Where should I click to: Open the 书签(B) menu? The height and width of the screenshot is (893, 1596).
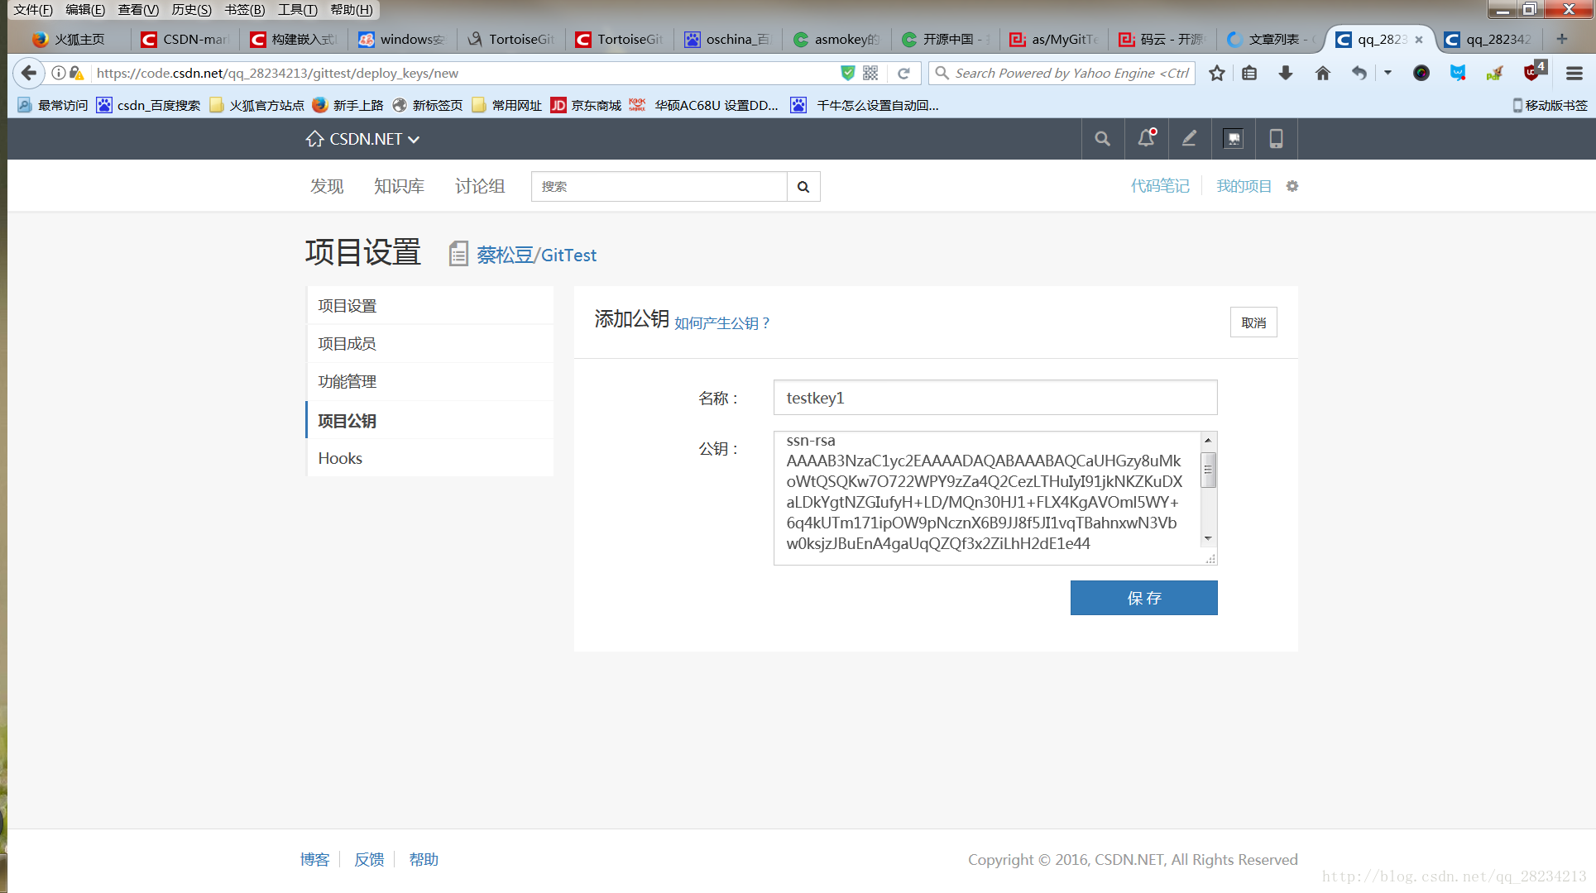pos(245,10)
